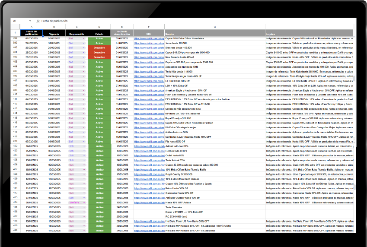Click 'Artículos Outdoor hasta 40% off' cell
Viewport: 367px width, 247px height.
[215, 198]
